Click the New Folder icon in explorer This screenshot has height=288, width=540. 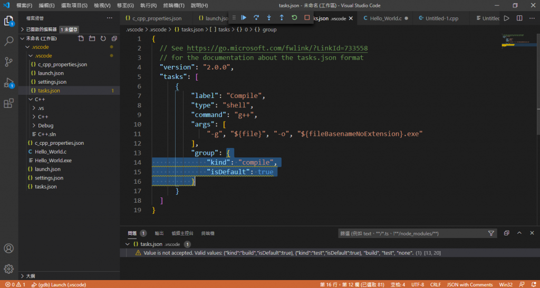point(92,38)
